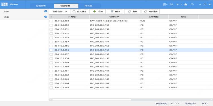The image size is (213, 106).
Task: Click the 设备名称 column header
Action: pos(114,17)
